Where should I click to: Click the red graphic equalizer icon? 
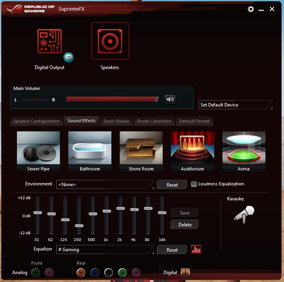[x=196, y=250]
